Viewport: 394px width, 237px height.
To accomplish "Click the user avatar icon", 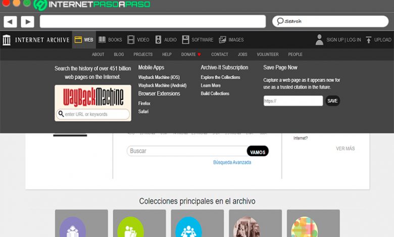I will click(319, 40).
